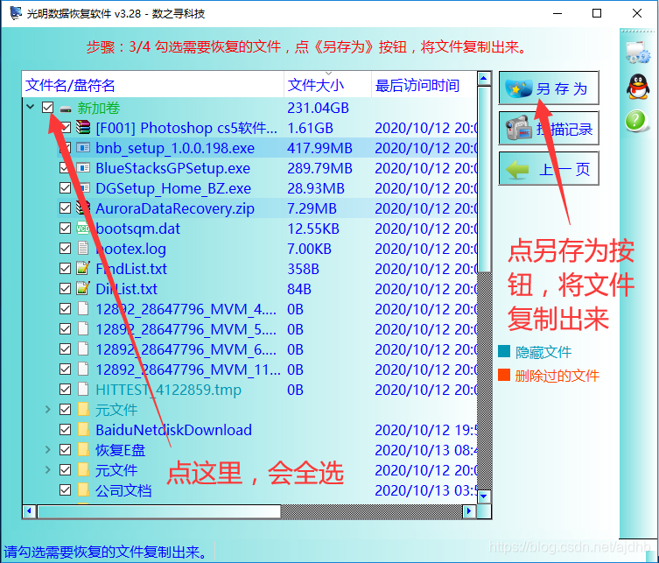This screenshot has width=659, height=563.
Task: Select the AuroraDataRecovery.zip file row
Action: [266, 208]
